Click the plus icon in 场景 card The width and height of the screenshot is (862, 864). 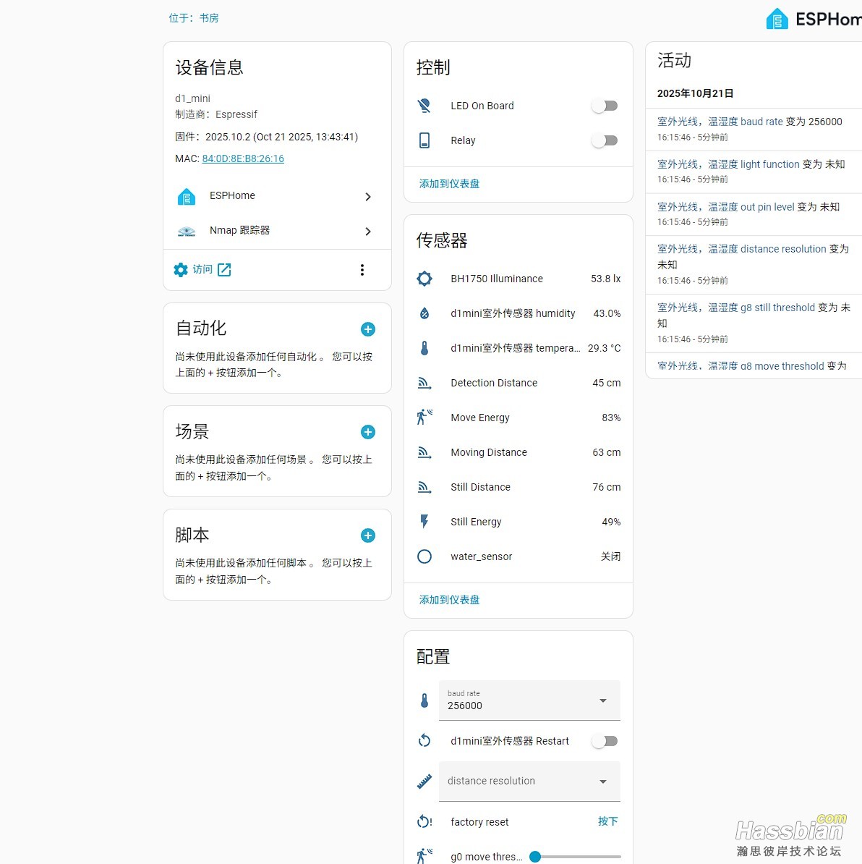[x=367, y=432]
